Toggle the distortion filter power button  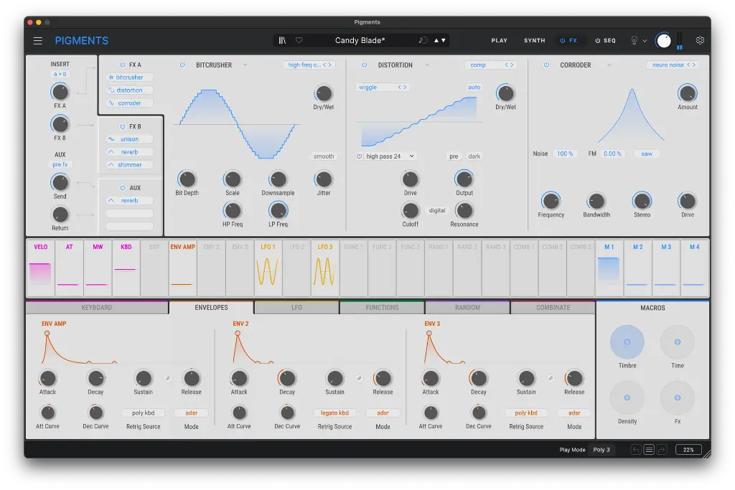[359, 156]
